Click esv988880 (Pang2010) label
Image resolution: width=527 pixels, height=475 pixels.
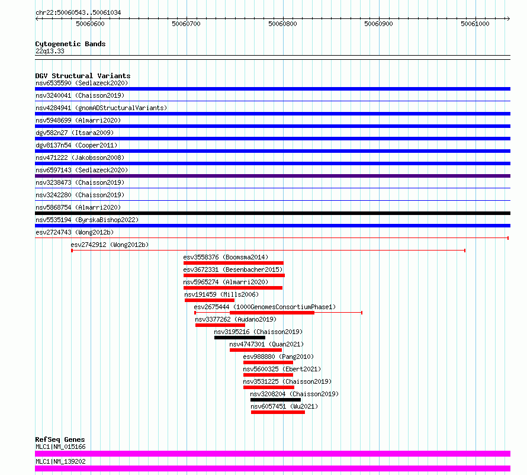pos(278,357)
